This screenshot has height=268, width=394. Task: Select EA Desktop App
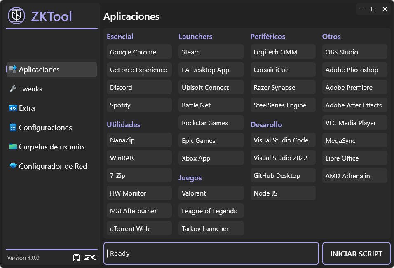coord(211,70)
